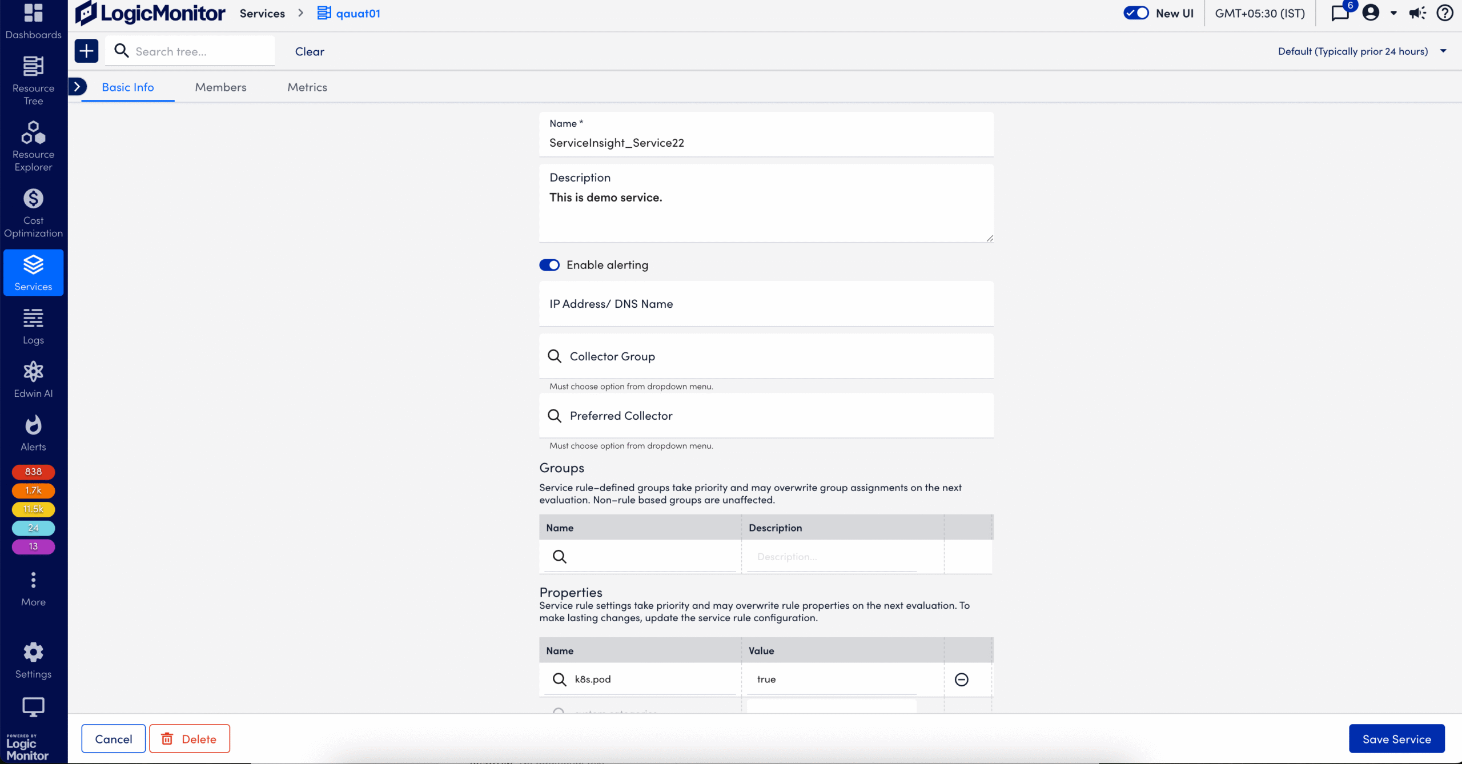The width and height of the screenshot is (1462, 764).
Task: Toggle off Enable alerting
Action: point(549,264)
